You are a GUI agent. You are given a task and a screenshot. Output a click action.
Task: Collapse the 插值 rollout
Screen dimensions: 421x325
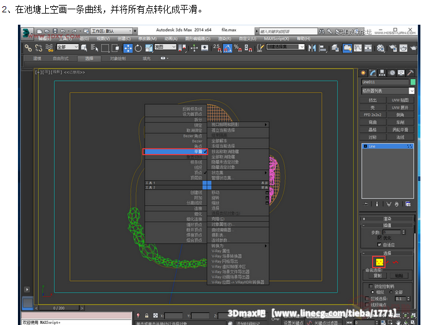coord(387,226)
